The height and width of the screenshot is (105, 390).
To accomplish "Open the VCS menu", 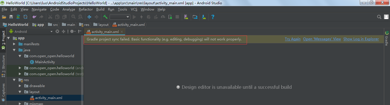I will (x=134, y=9).
